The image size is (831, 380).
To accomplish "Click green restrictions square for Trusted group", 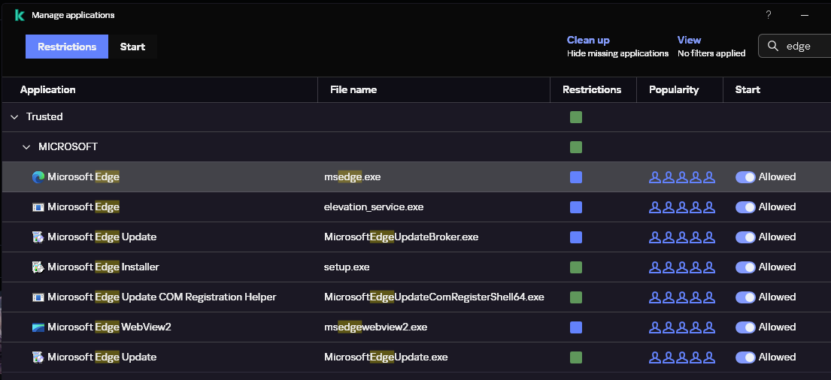I will 576,117.
